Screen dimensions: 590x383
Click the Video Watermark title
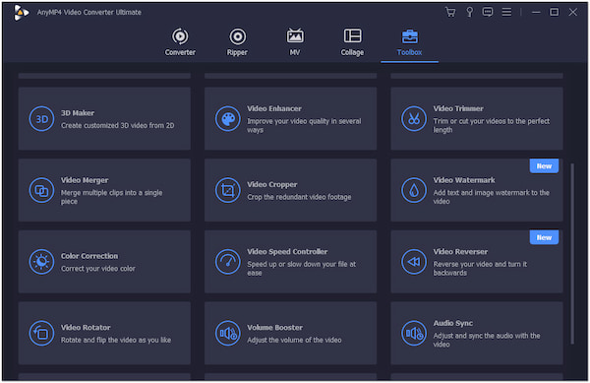click(x=464, y=180)
